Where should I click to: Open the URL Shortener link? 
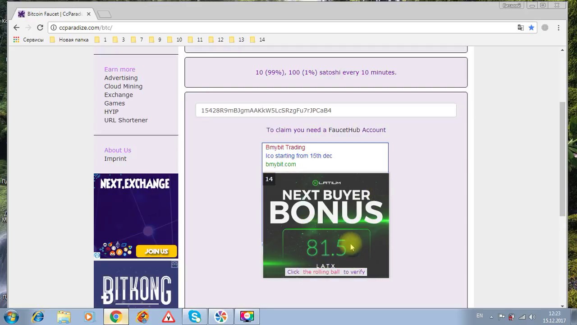(x=126, y=120)
